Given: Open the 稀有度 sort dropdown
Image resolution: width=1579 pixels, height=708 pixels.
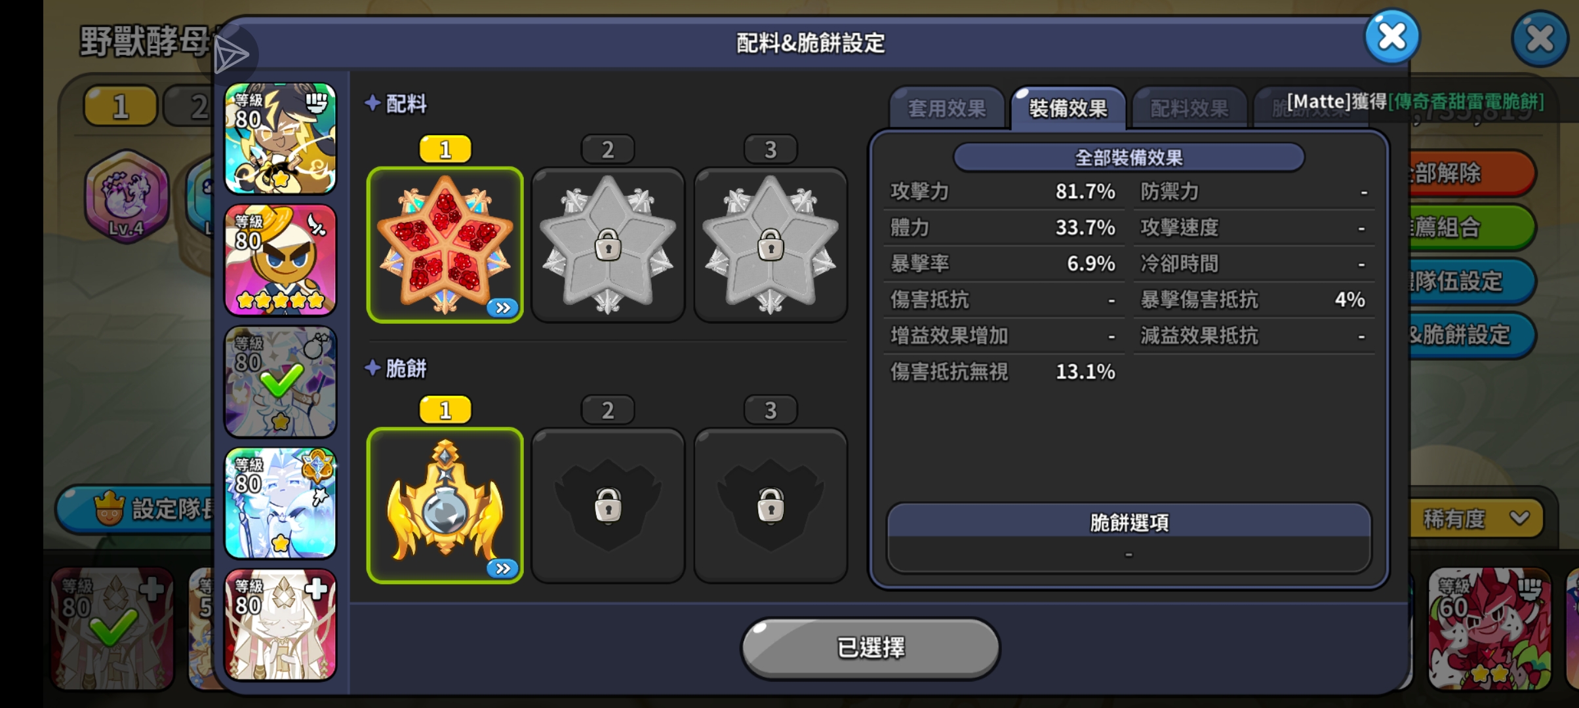Looking at the screenshot, I should (x=1475, y=519).
